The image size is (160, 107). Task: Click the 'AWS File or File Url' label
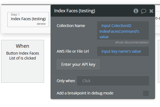click(x=73, y=51)
